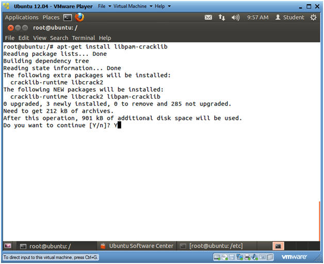The height and width of the screenshot is (264, 324).
Task: Click the VMware floppy device icon
Action: pyautogui.click(x=232, y=257)
